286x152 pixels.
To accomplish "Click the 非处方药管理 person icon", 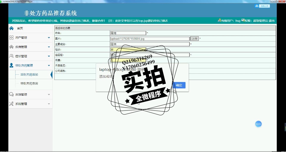I will (11, 65).
